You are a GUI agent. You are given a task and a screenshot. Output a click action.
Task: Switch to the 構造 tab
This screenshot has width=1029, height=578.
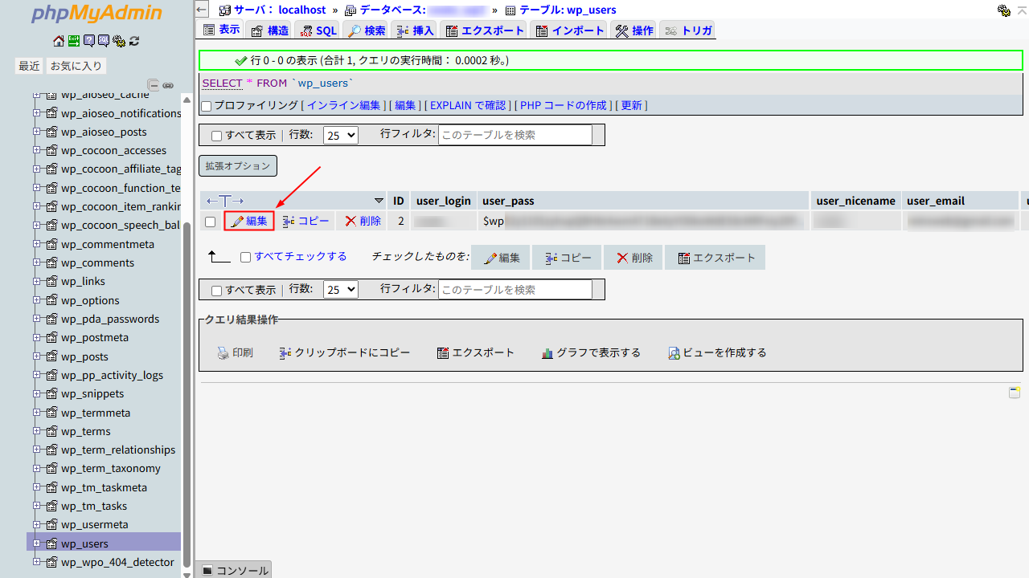click(x=269, y=31)
